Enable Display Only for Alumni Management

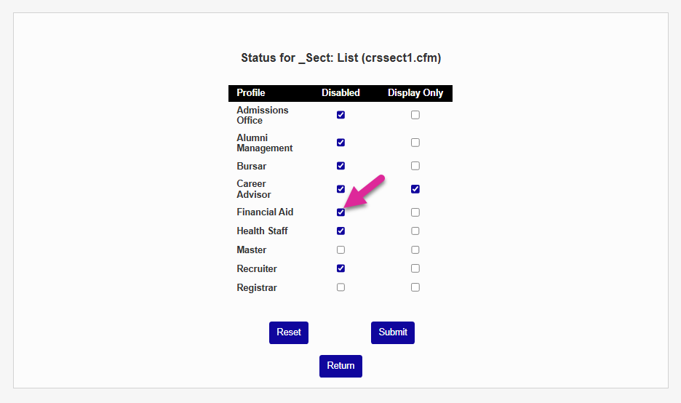415,143
